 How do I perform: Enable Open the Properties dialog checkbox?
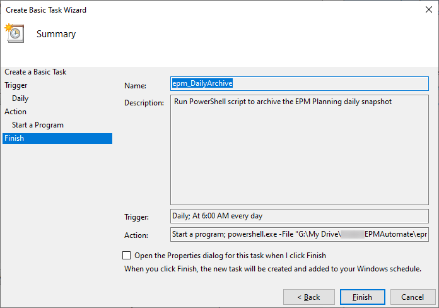click(x=127, y=256)
